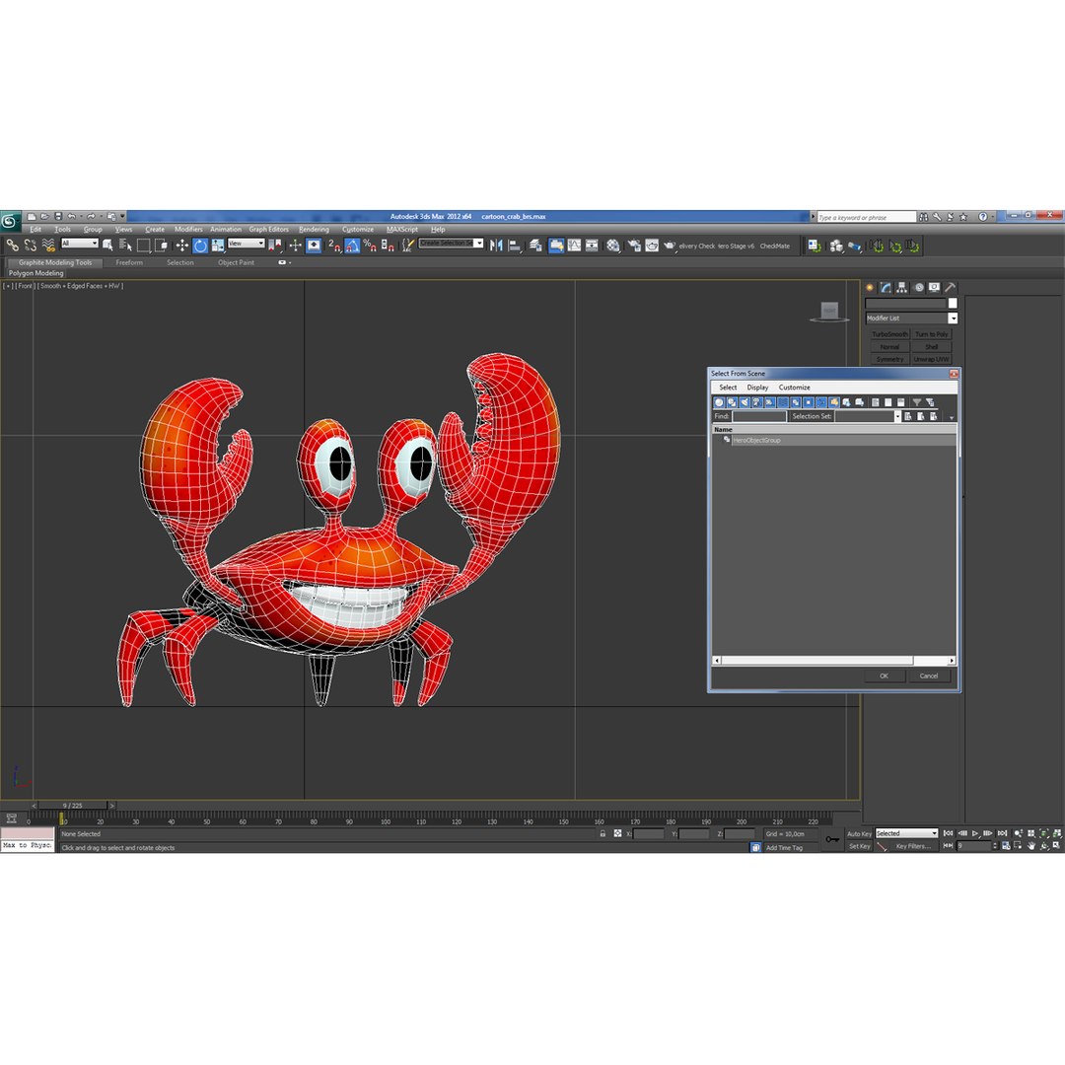Viewport: 1065px width, 1065px height.
Task: Open the Modifier List dropdown
Action: tap(911, 318)
